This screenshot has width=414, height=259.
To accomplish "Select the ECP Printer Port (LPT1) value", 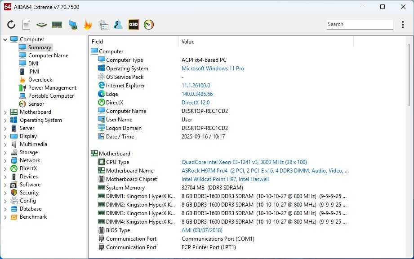I will pos(209,247).
